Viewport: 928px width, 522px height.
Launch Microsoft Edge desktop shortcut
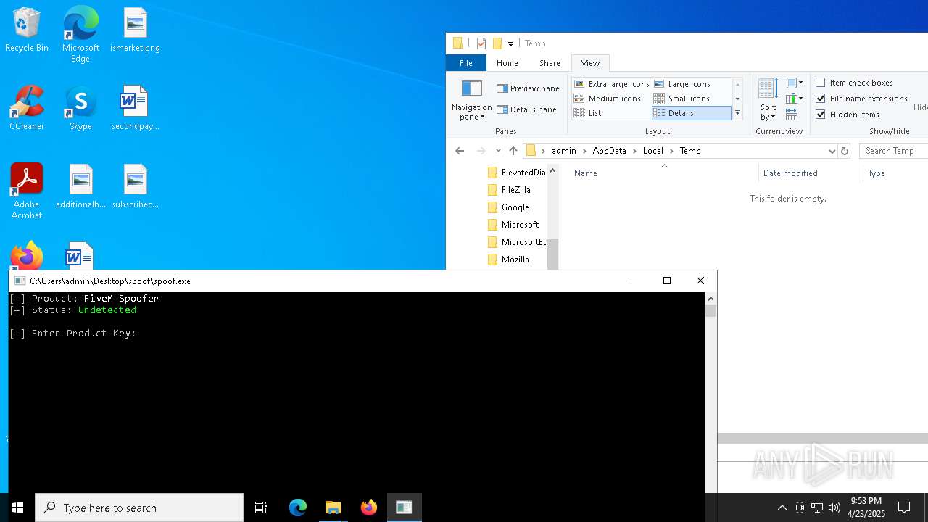tap(80, 34)
